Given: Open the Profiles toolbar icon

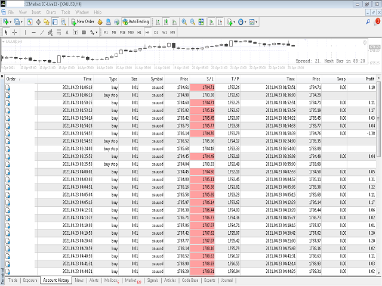Looking at the screenshot, I should (17, 22).
